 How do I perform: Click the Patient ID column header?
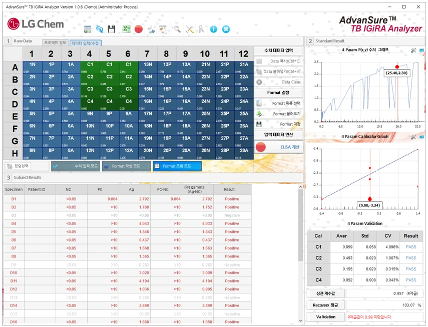point(40,189)
